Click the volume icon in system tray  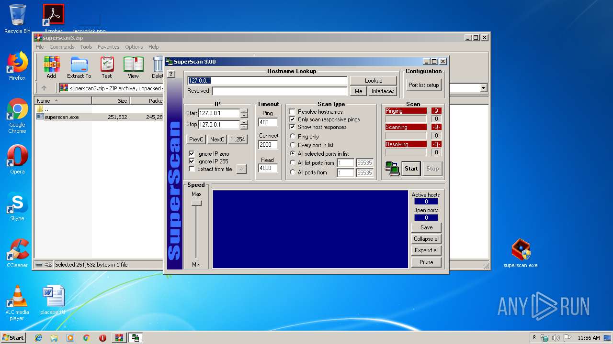click(556, 338)
